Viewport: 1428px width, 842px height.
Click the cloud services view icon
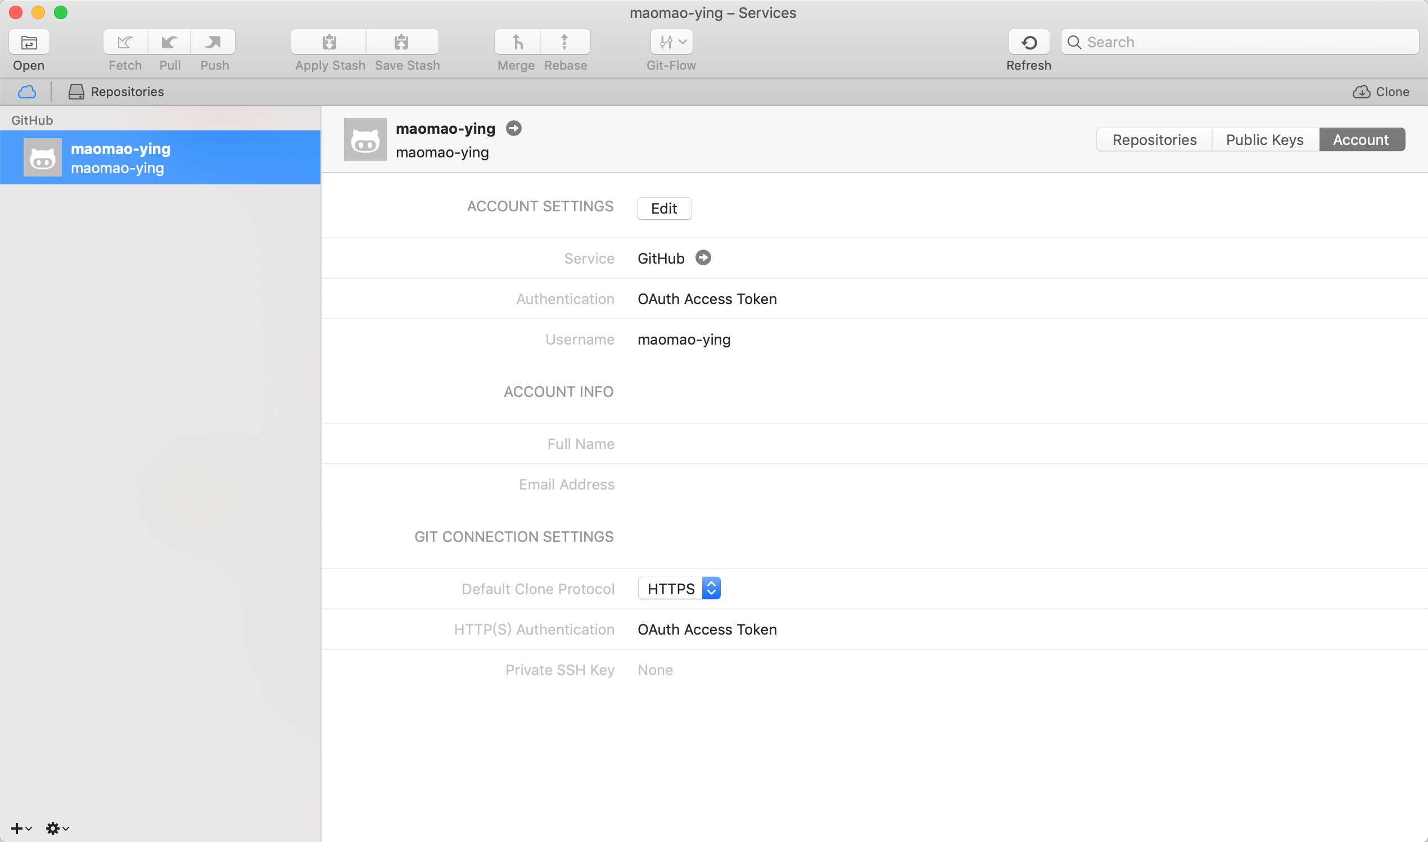[26, 92]
